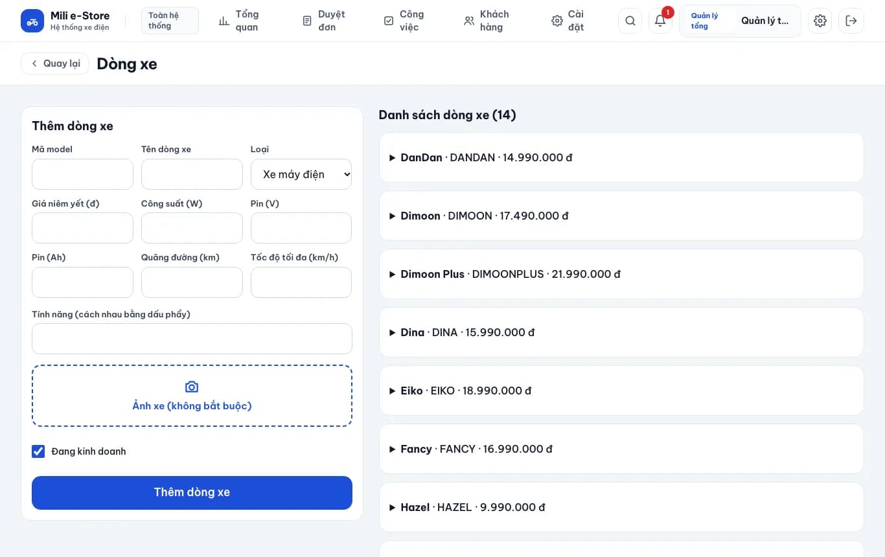885x557 pixels.
Task: Click the Quãng đường (km) input
Action: pyautogui.click(x=192, y=282)
